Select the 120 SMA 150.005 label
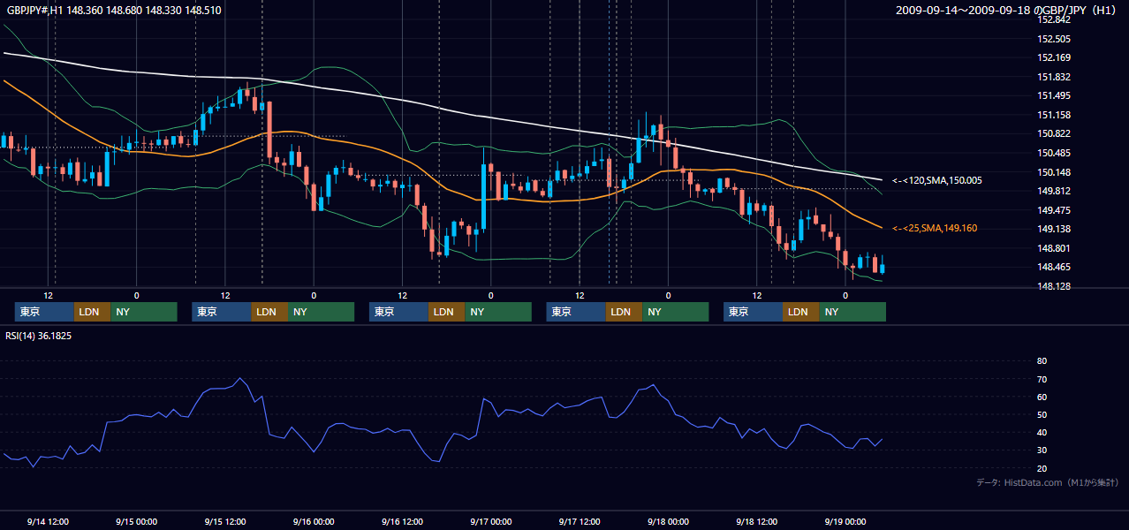 [937, 180]
